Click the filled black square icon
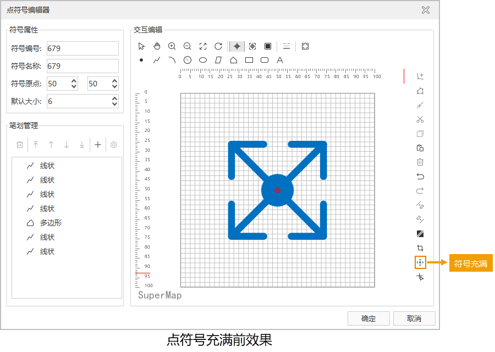This screenshot has width=495, height=352. pos(268,46)
